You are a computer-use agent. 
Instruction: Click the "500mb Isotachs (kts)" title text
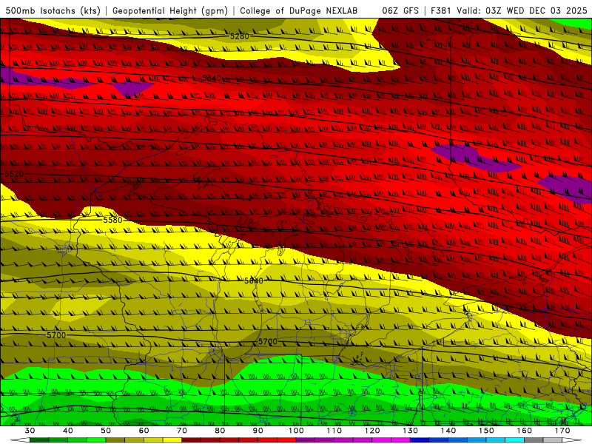tap(53, 10)
